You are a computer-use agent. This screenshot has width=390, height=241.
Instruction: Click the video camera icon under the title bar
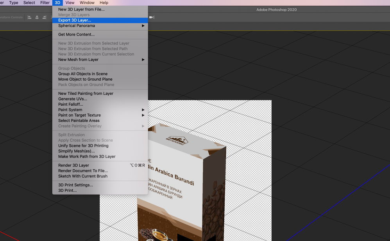click(x=151, y=17)
